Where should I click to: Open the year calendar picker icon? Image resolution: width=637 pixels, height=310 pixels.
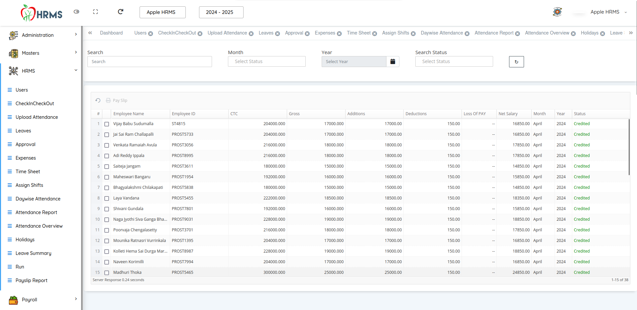(393, 62)
